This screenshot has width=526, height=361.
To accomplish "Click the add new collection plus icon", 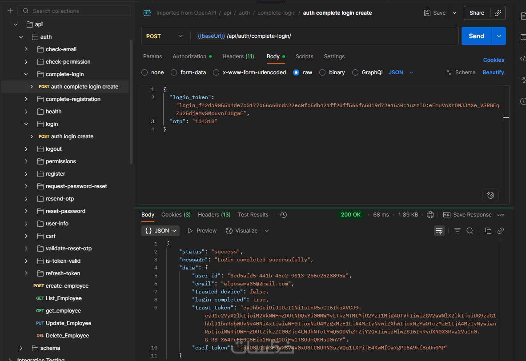I will coord(10,11).
